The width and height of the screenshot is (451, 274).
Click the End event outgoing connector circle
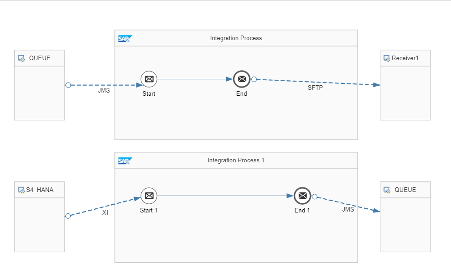coord(254,79)
